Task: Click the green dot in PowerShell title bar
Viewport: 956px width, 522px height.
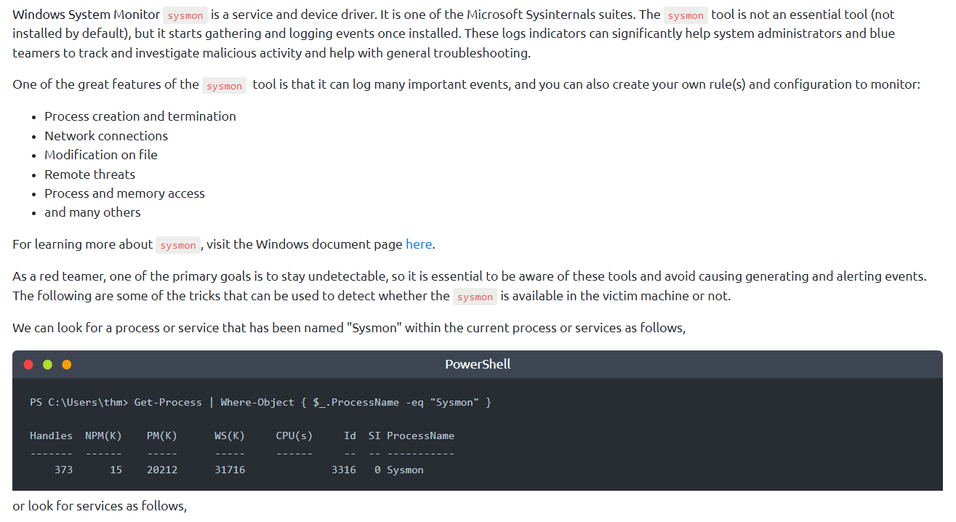Action: [x=48, y=364]
